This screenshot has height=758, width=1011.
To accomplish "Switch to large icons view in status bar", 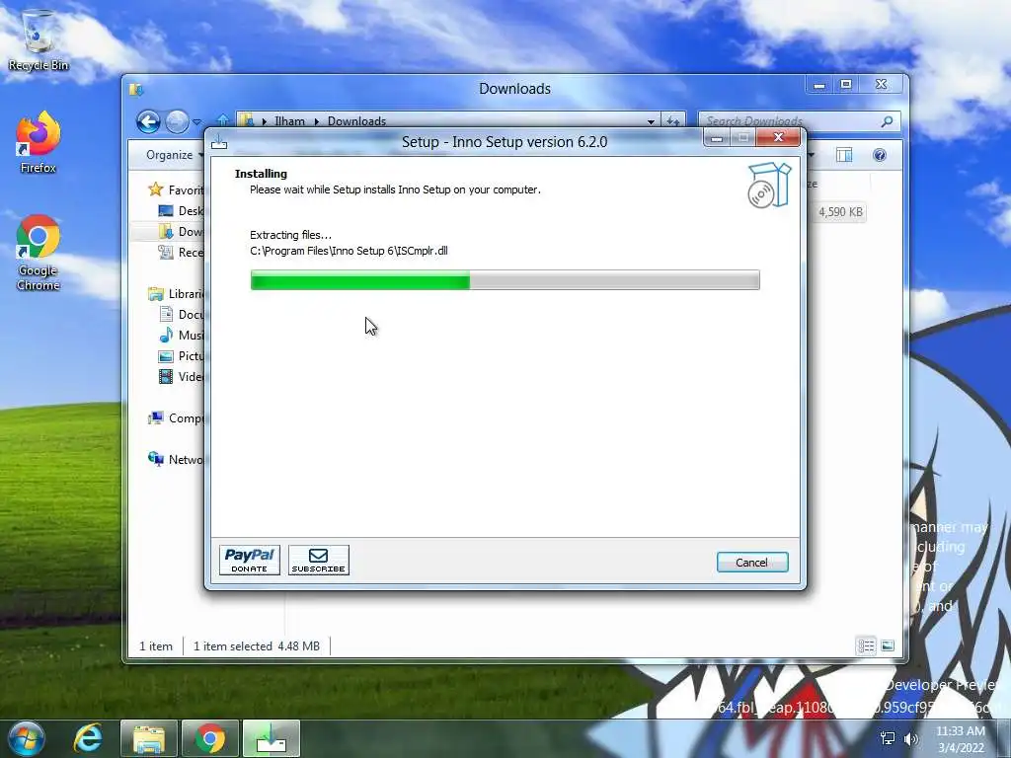I will coord(888,645).
